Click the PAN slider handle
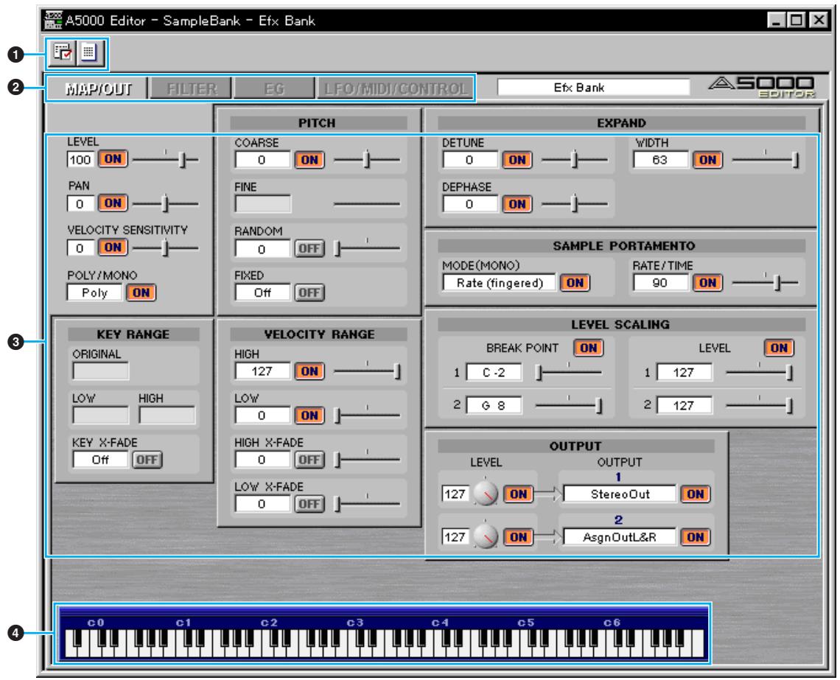Screen dimensions: 840x680 [x=166, y=203]
